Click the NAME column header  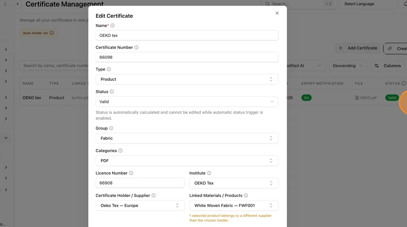(28, 83)
